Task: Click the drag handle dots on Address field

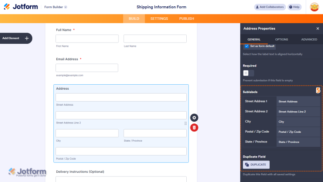Action: coord(185,123)
